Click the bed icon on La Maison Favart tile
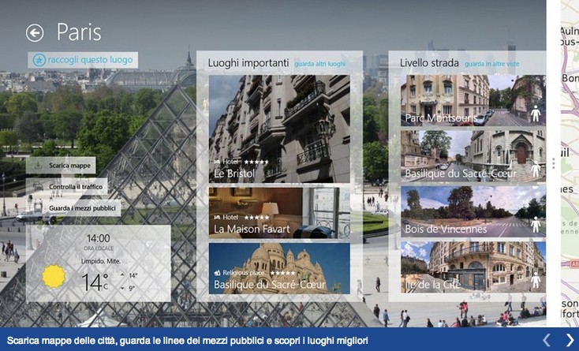The height and width of the screenshot is (351, 579). pos(217,218)
